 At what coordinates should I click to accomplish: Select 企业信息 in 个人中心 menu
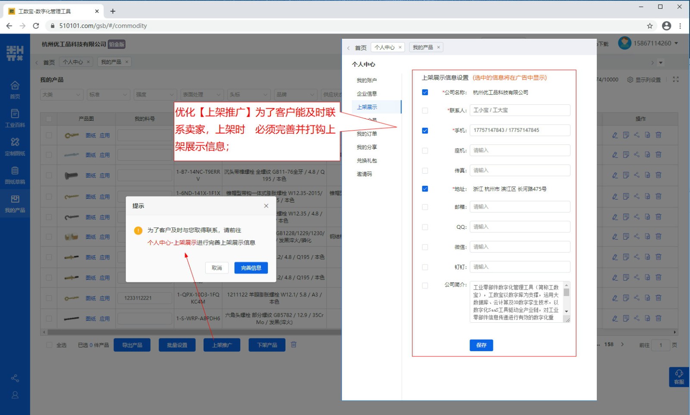(367, 94)
